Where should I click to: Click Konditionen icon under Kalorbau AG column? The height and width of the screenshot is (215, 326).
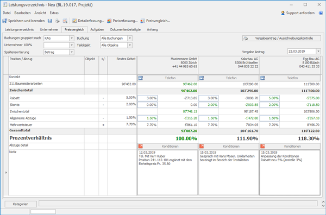pos(202,146)
